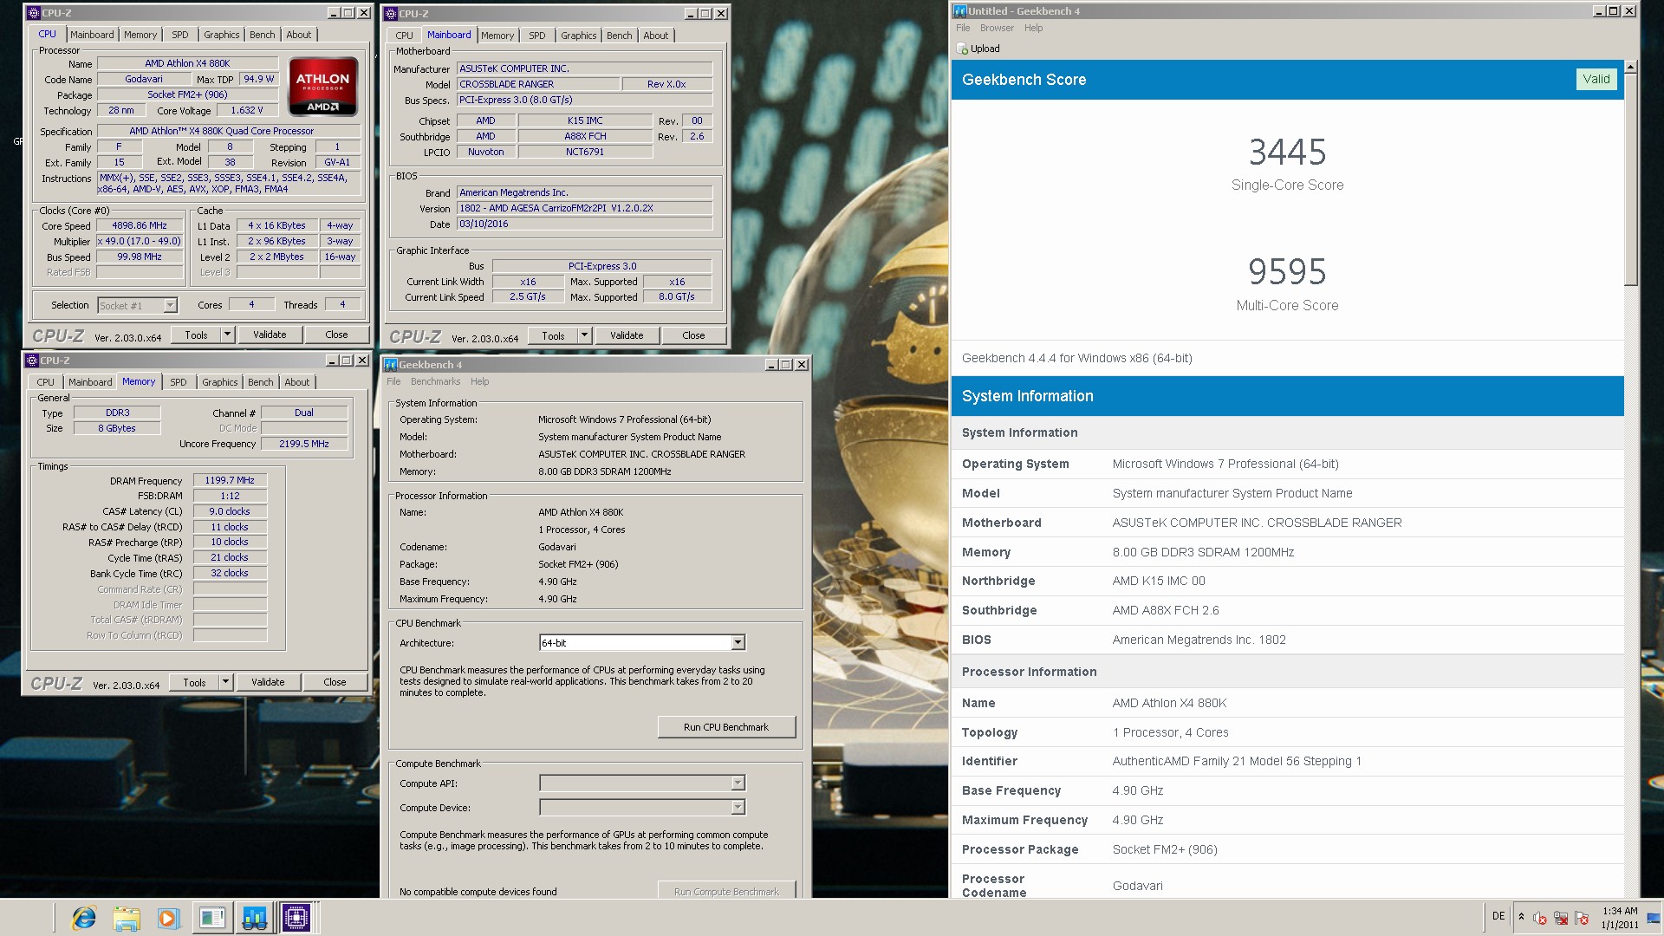Open Internet Explorer from the taskbar
The image size is (1664, 936).
(x=84, y=918)
